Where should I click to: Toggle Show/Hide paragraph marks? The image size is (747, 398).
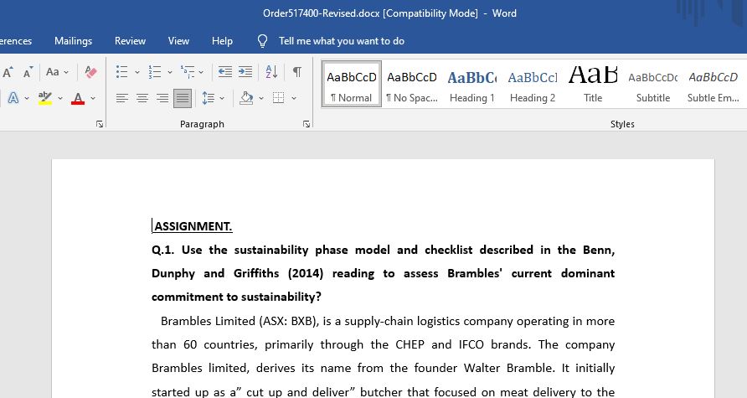tap(296, 72)
